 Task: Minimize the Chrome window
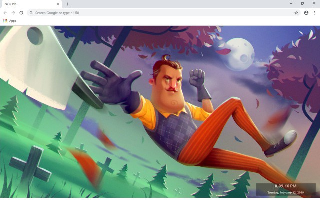click(x=291, y=3)
